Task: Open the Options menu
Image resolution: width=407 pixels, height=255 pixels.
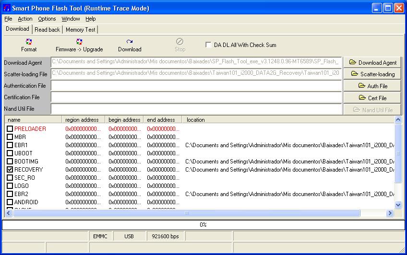Action: click(x=47, y=19)
